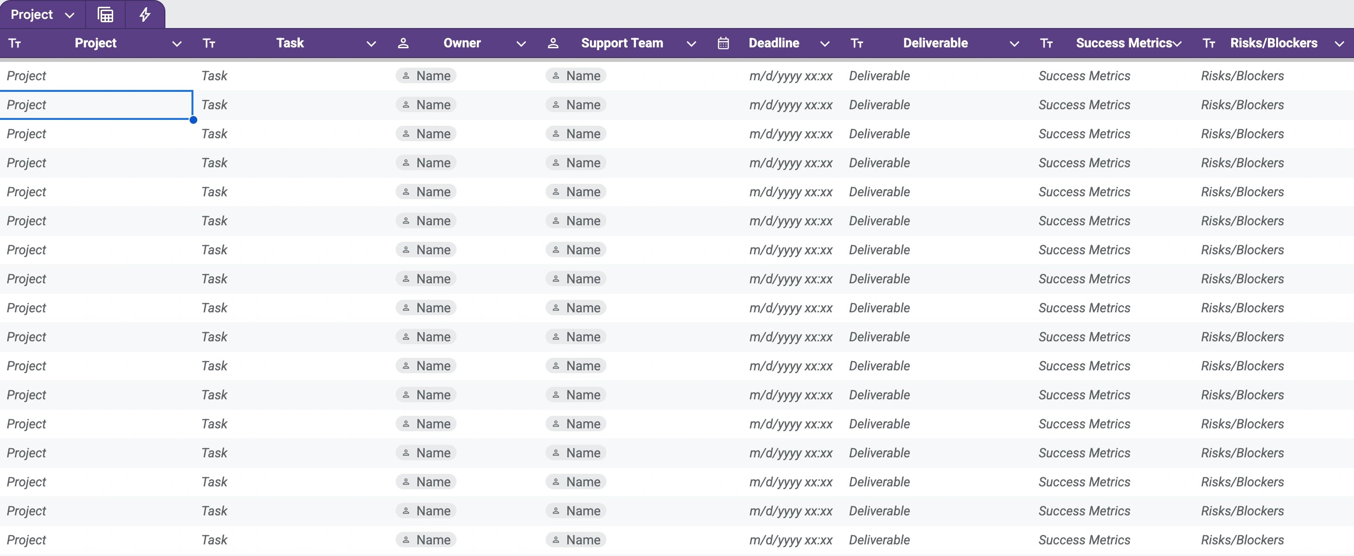This screenshot has width=1354, height=556.
Task: Click text type icon on Project column
Action: coord(15,44)
